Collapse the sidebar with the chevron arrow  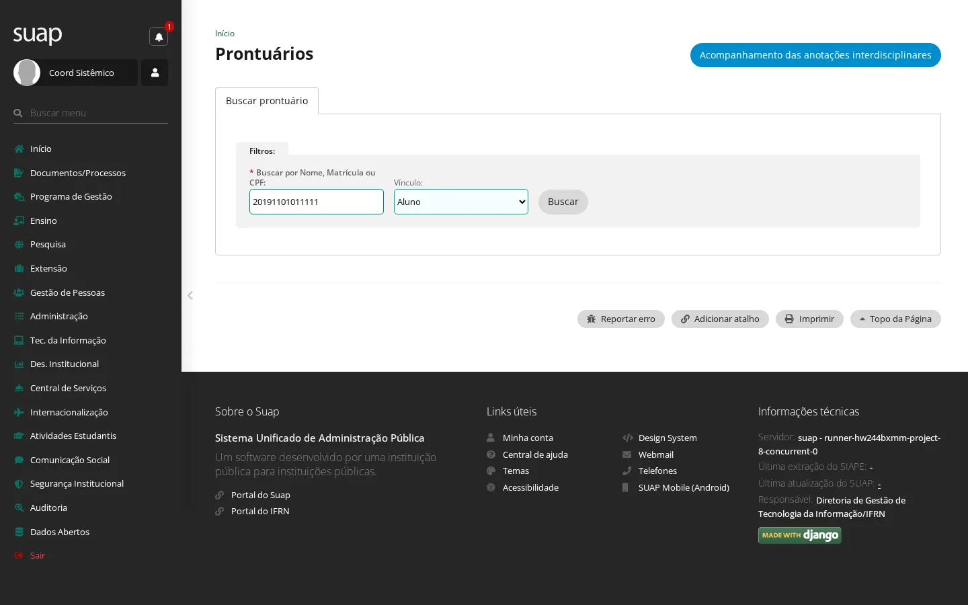pyautogui.click(x=190, y=295)
